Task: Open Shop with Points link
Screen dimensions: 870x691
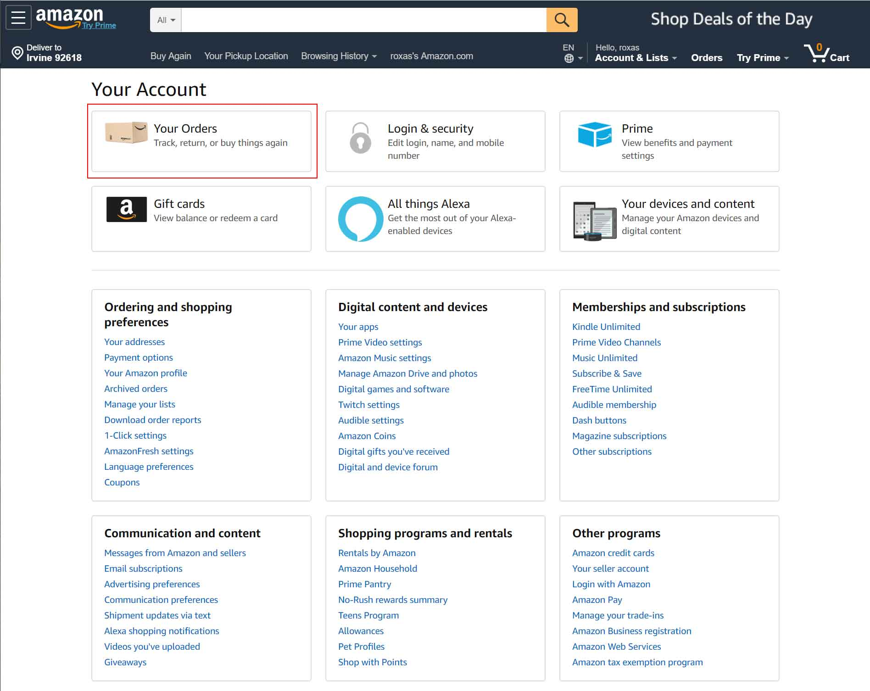Action: tap(373, 662)
